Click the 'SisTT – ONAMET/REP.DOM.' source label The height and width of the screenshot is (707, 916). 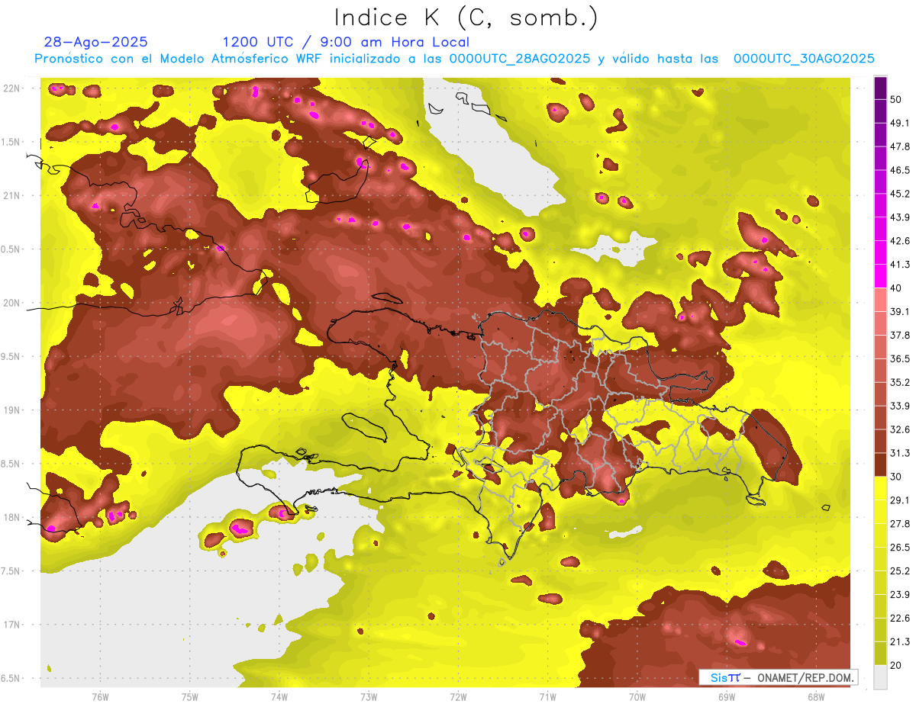pyautogui.click(x=780, y=677)
